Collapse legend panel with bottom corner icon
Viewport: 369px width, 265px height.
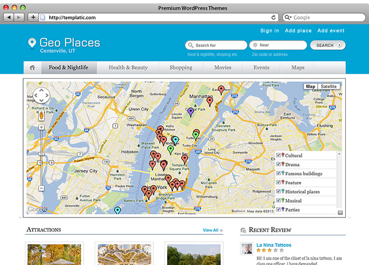point(340,212)
